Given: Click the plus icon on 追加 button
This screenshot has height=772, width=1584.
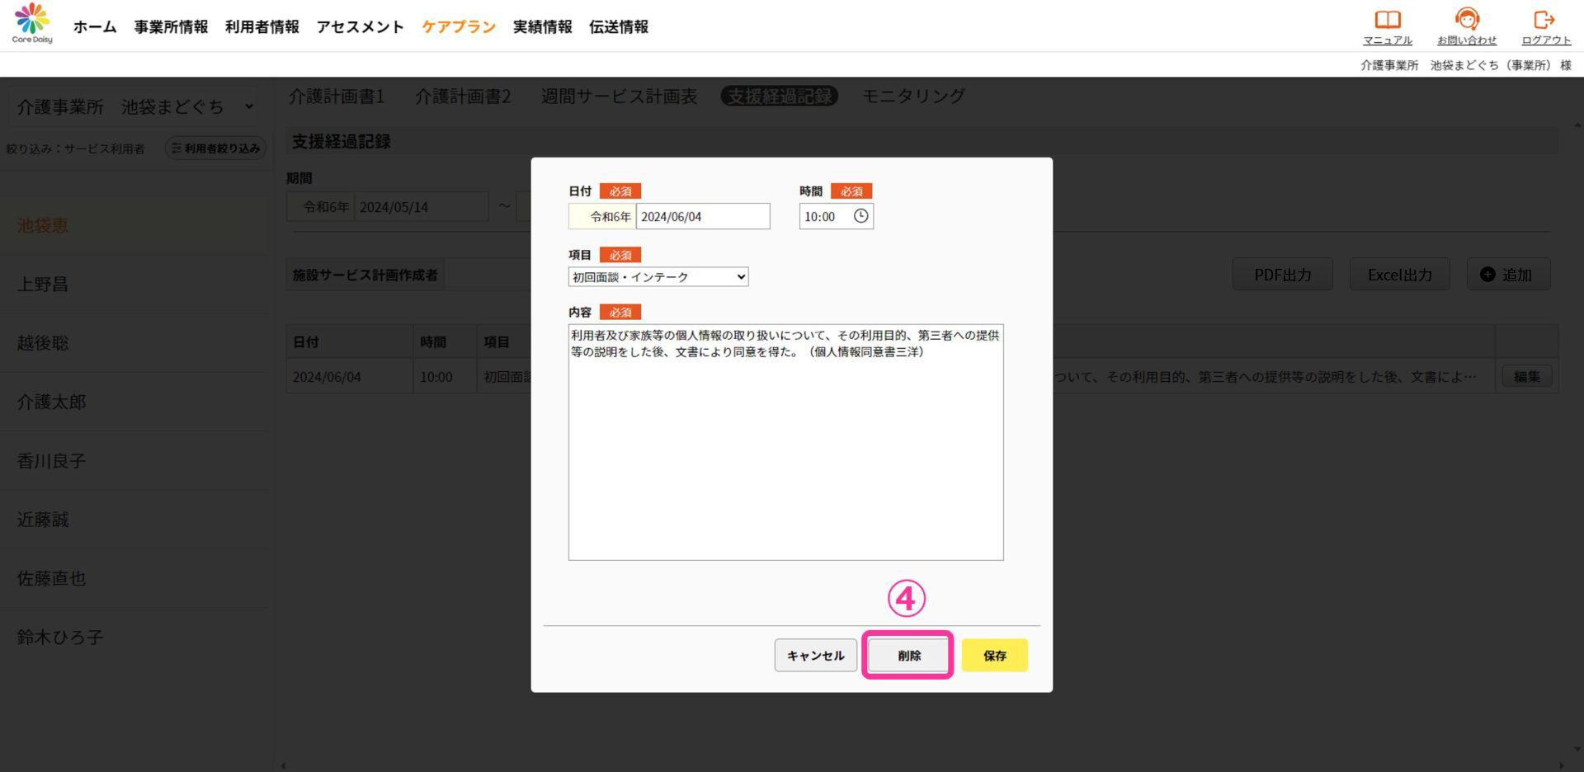Looking at the screenshot, I should coord(1487,275).
